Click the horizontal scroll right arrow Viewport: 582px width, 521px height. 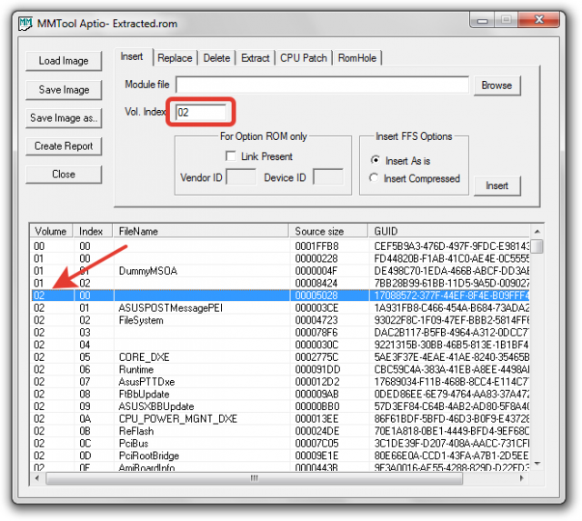pyautogui.click(x=522, y=478)
